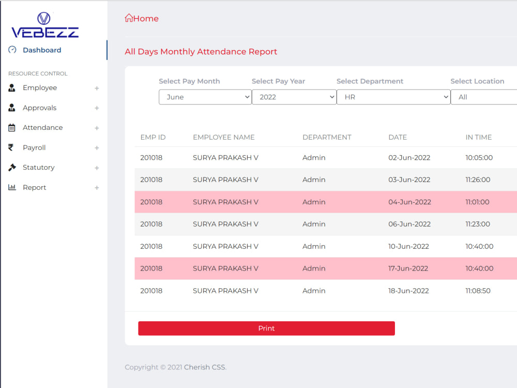Expand Approvals menu with plus sign
The image size is (517, 388).
[x=97, y=108]
